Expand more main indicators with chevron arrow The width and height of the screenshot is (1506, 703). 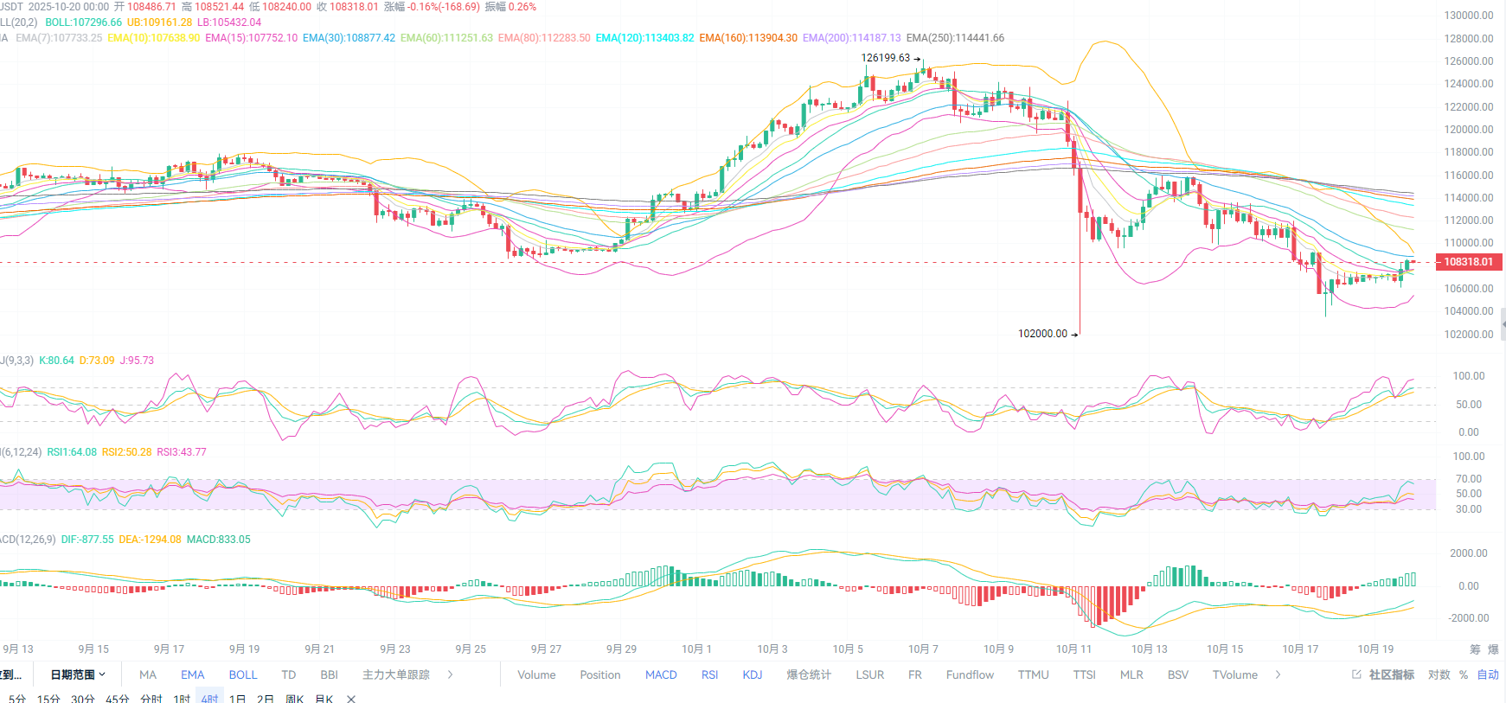(451, 674)
